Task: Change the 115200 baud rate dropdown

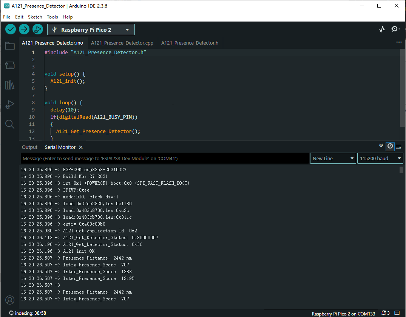Action: pos(380,158)
